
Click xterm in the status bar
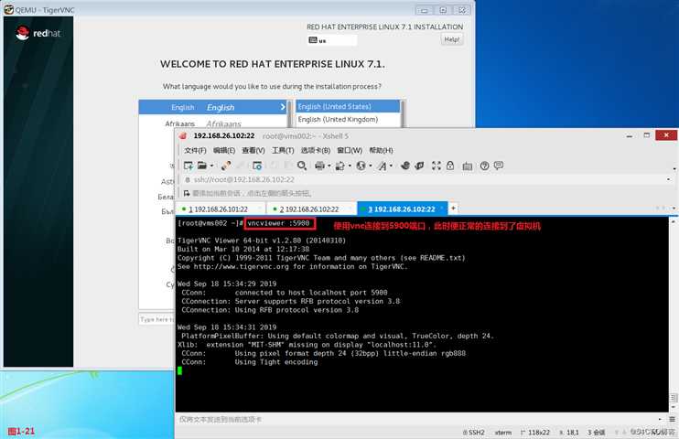point(503,432)
